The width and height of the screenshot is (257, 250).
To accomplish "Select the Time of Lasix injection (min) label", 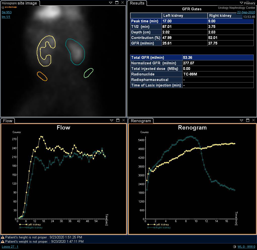I will tap(156, 85).
